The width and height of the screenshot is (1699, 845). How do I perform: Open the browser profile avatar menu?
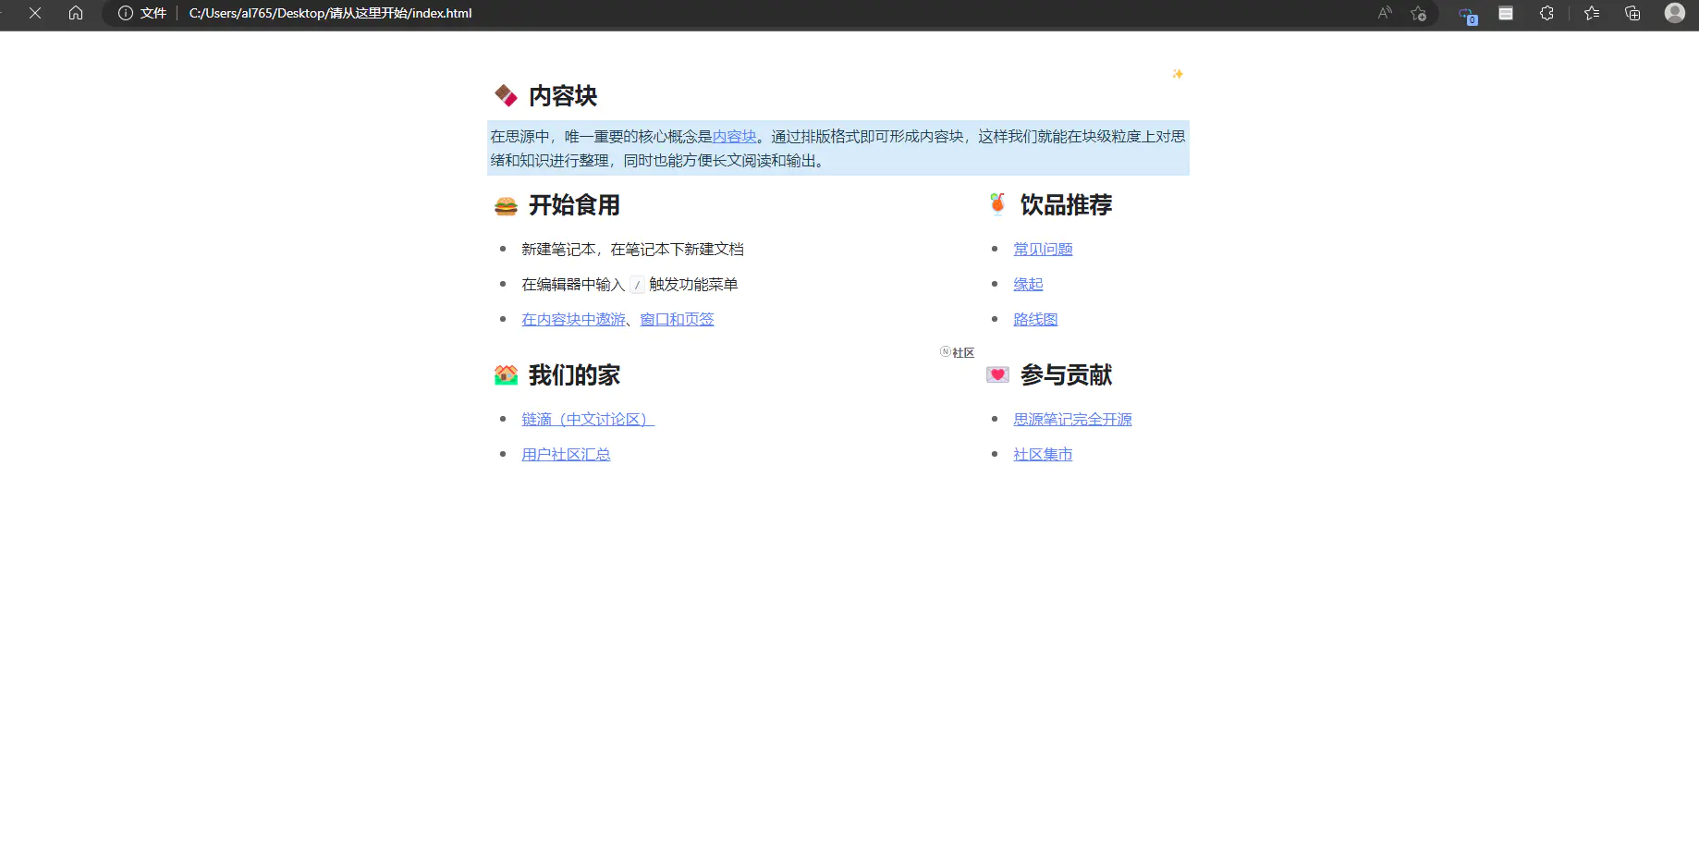click(1675, 13)
